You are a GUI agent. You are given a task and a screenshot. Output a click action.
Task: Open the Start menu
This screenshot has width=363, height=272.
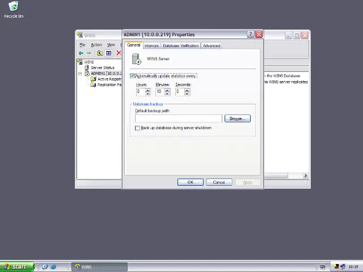pos(17,267)
